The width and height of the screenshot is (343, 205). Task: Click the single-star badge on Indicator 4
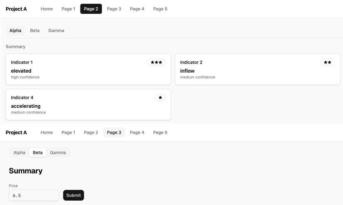(x=160, y=97)
